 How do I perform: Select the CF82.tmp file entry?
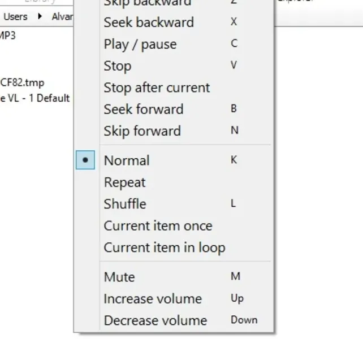[x=22, y=83]
